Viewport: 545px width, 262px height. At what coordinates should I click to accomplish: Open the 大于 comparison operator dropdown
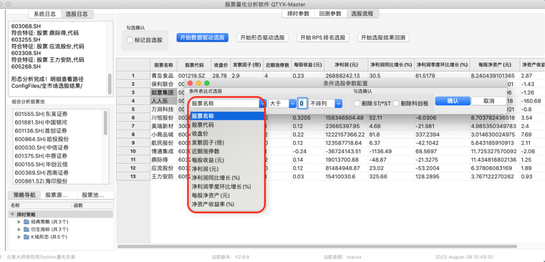(x=282, y=103)
